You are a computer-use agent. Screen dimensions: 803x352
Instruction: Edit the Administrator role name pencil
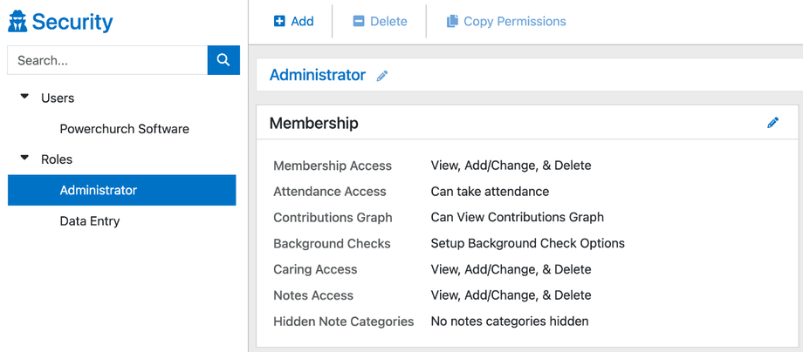click(382, 76)
